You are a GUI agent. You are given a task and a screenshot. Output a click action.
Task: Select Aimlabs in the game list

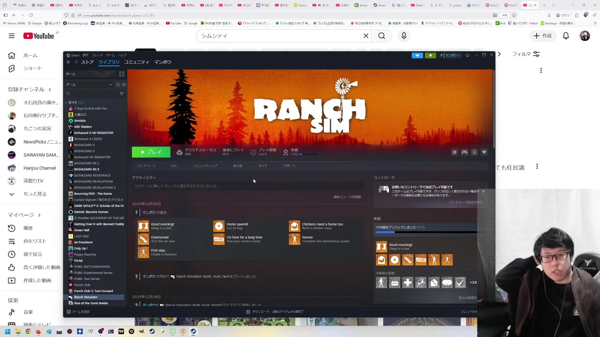tap(80, 121)
